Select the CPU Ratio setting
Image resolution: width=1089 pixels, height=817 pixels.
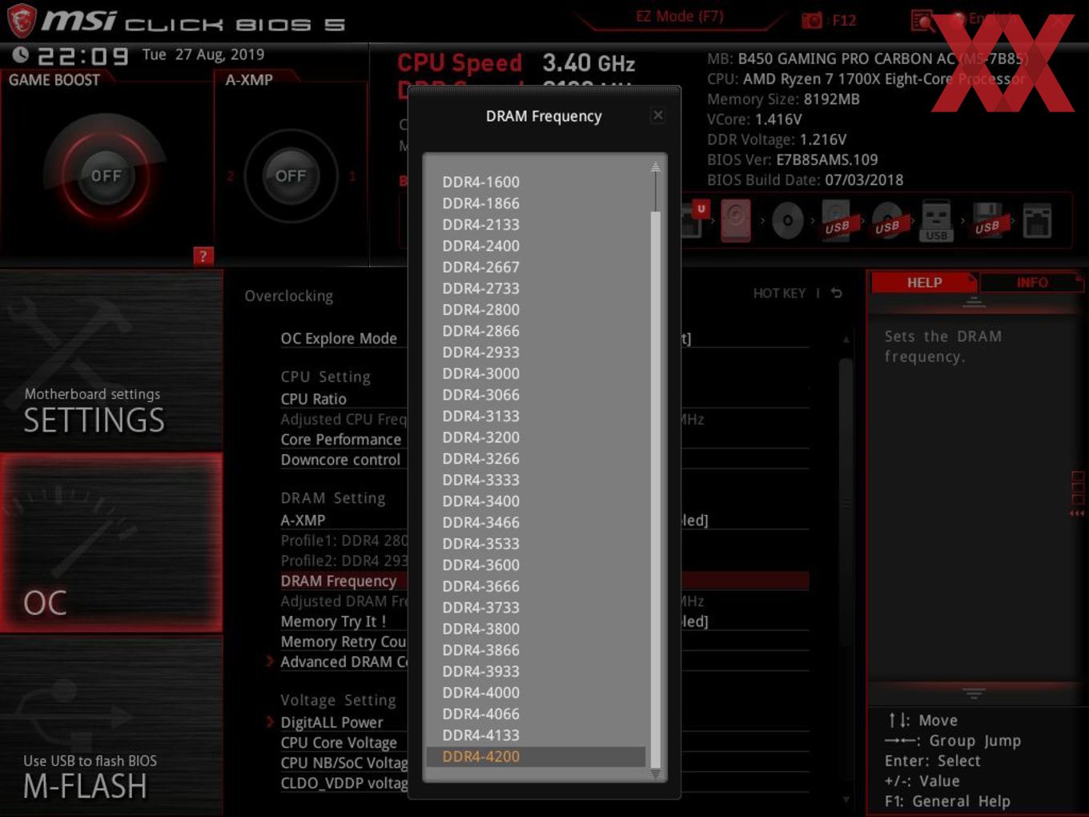(314, 399)
